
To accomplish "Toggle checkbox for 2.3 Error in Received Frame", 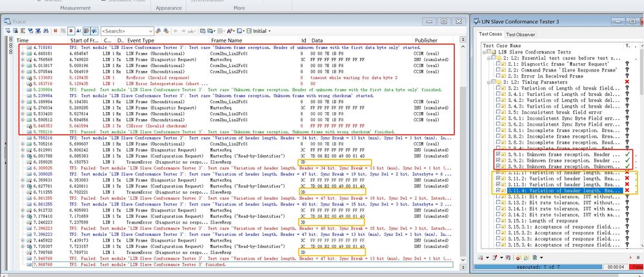I will (498, 76).
